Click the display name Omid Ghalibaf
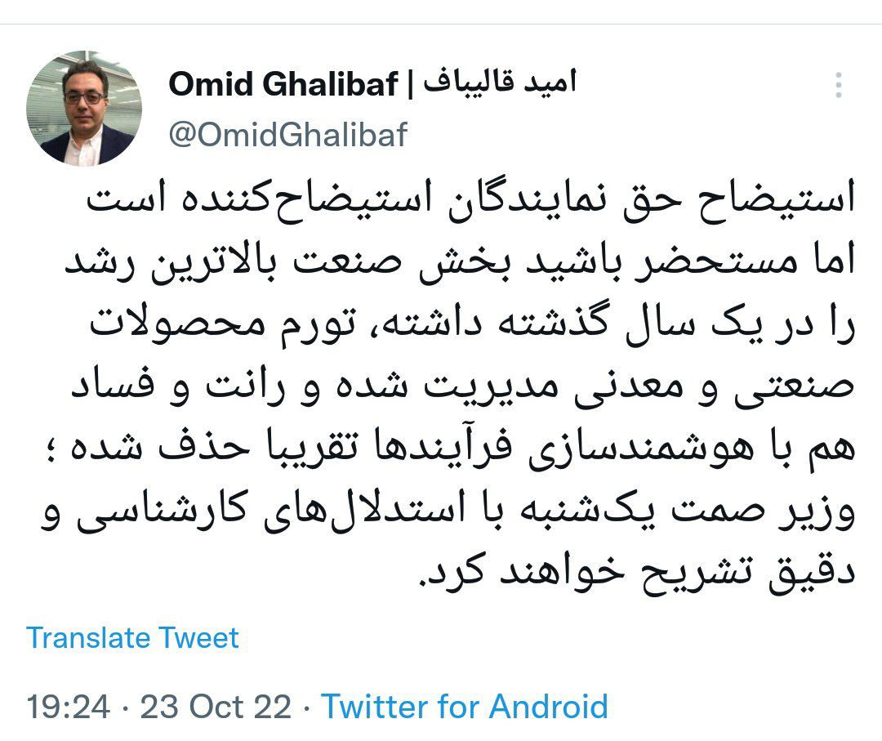The image size is (882, 741). [x=283, y=83]
